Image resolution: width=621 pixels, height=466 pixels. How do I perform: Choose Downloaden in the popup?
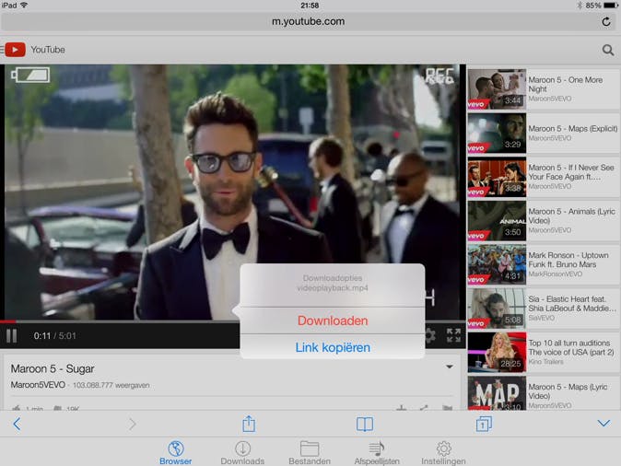tap(333, 320)
